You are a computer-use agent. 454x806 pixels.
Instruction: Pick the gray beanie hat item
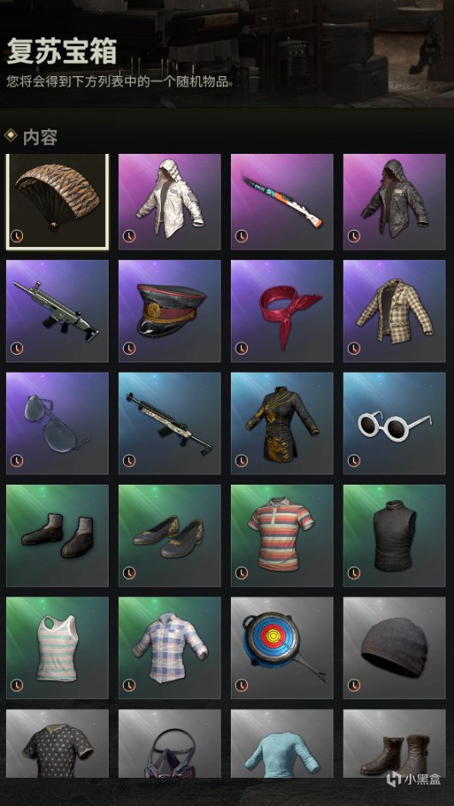[394, 648]
